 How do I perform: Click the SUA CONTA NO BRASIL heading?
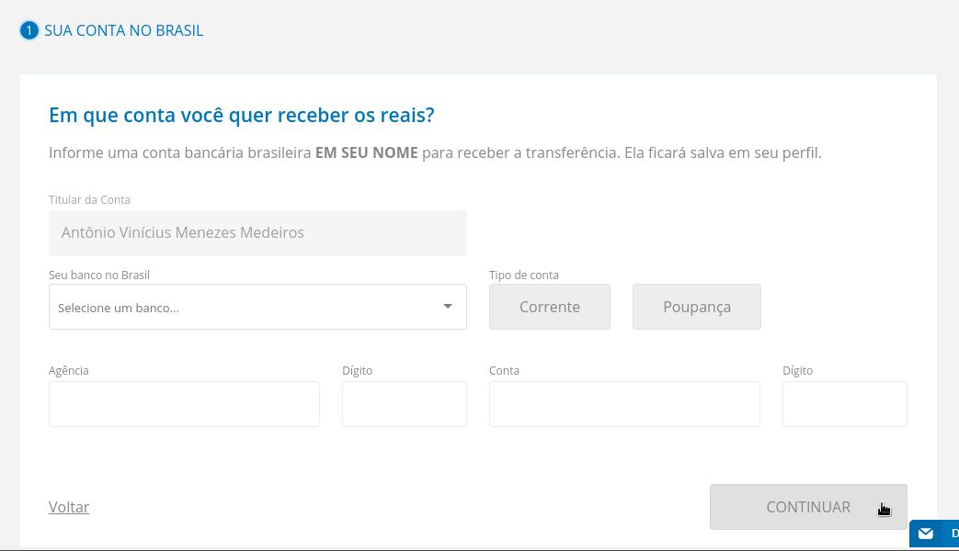coord(123,30)
